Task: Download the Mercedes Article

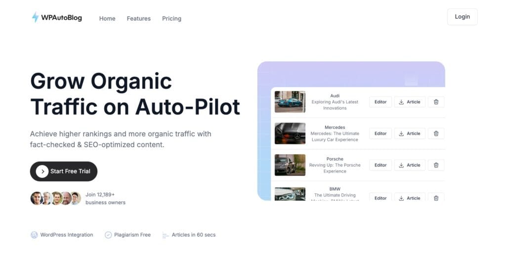Action: (410, 133)
